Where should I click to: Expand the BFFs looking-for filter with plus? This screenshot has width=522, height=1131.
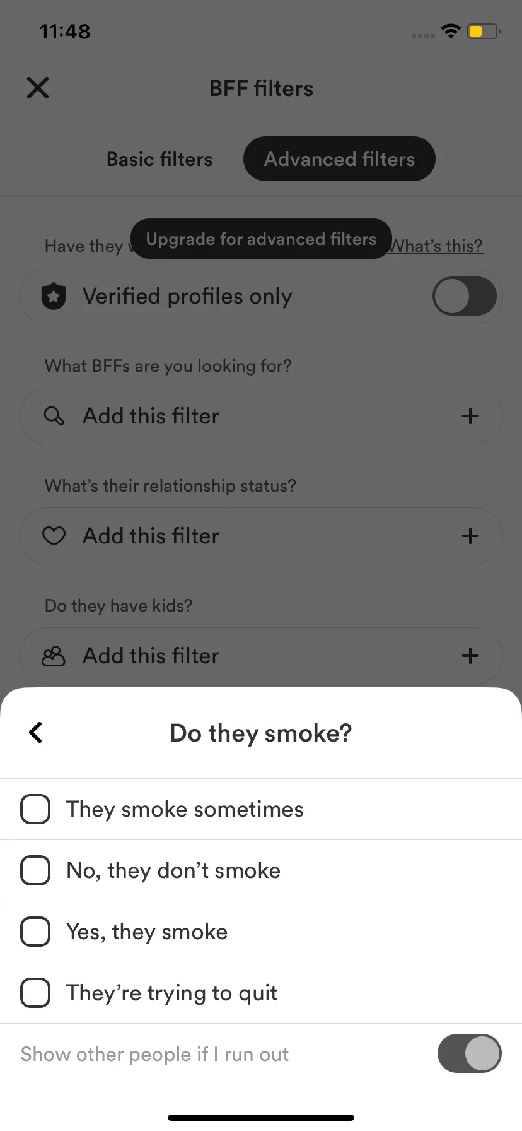(x=470, y=416)
